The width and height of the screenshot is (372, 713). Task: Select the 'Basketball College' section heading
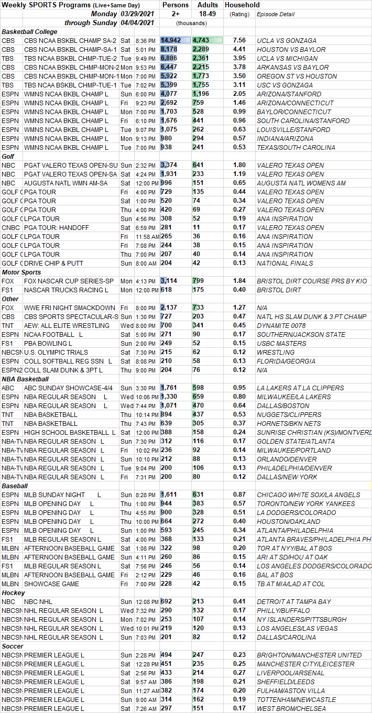29,31
